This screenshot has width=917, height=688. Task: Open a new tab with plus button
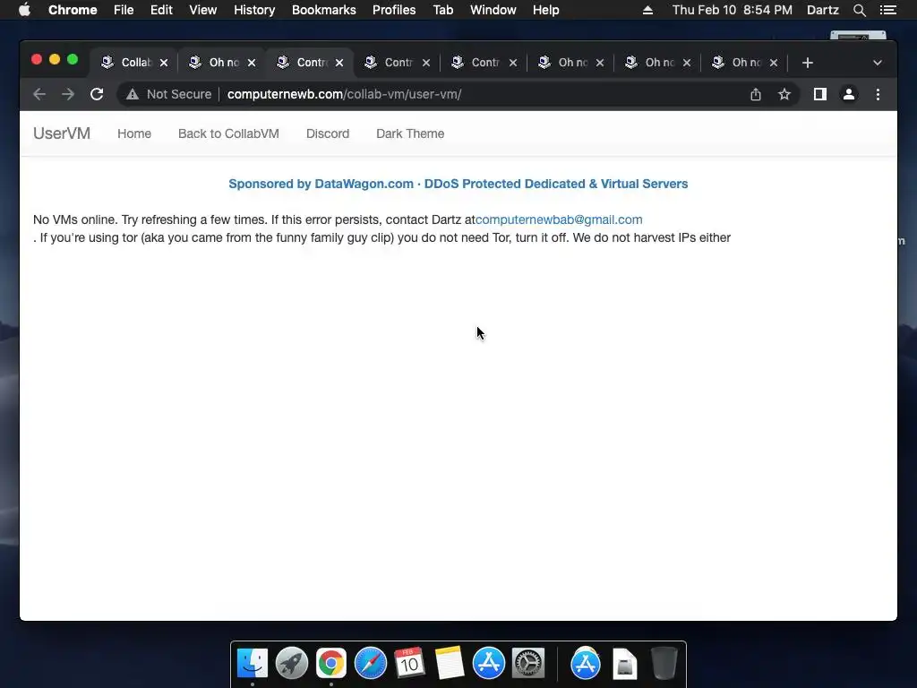(x=808, y=63)
